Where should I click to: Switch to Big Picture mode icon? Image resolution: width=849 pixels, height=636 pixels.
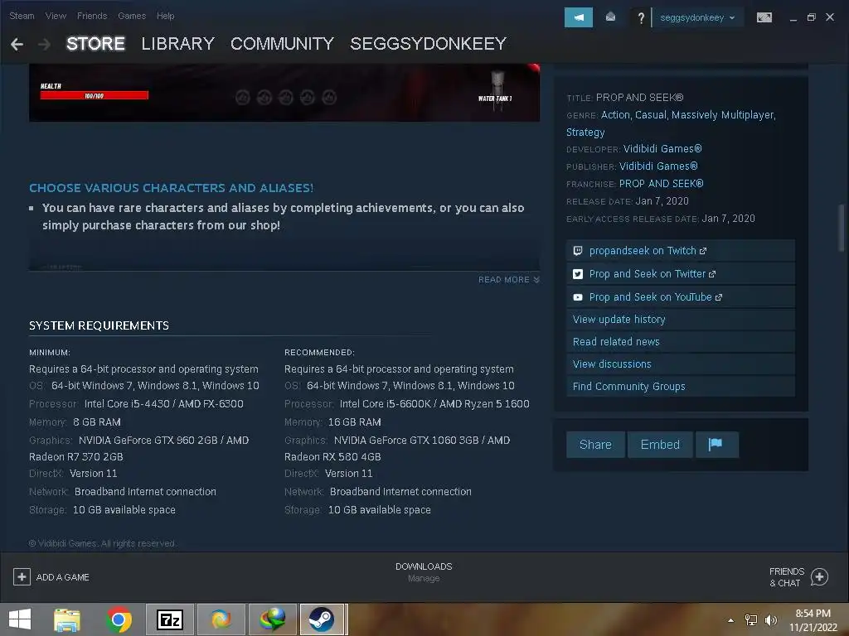pos(764,17)
